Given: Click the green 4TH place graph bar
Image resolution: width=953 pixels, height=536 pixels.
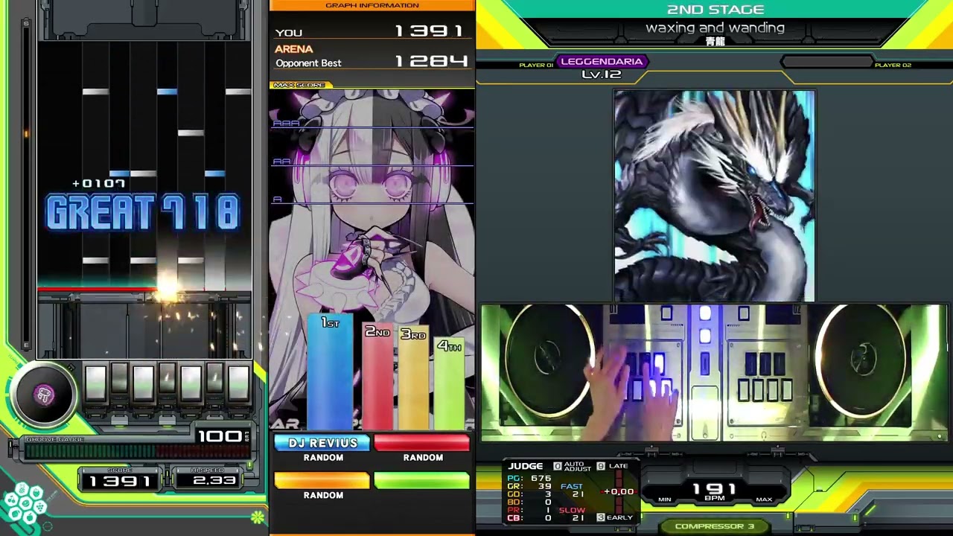Looking at the screenshot, I should pos(449,385).
